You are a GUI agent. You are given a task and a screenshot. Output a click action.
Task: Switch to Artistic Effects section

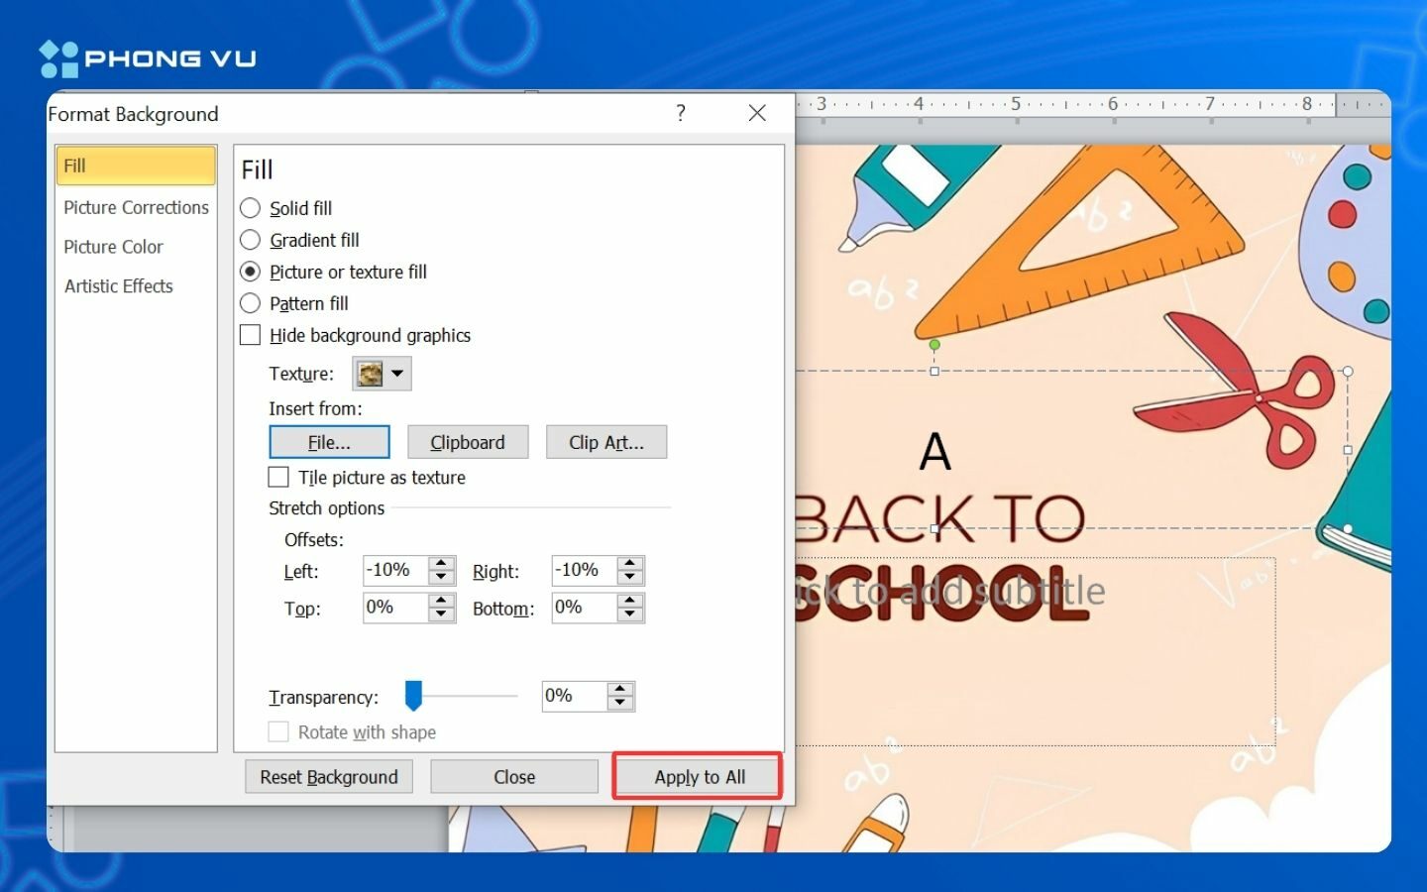click(x=119, y=286)
